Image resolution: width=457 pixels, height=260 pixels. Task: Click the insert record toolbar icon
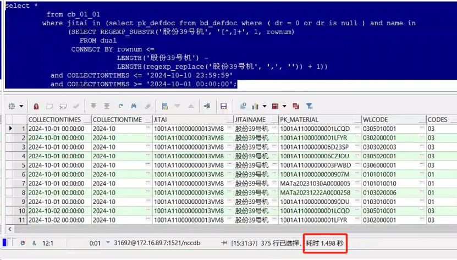pos(49,107)
